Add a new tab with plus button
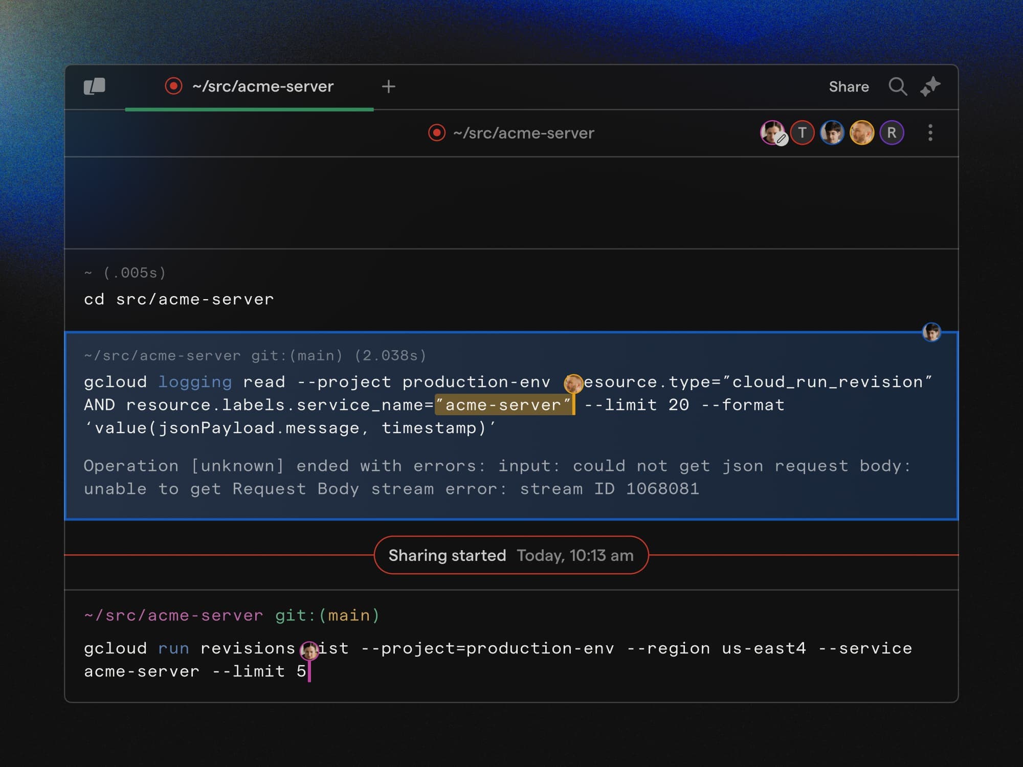Image resolution: width=1023 pixels, height=767 pixels. tap(389, 86)
